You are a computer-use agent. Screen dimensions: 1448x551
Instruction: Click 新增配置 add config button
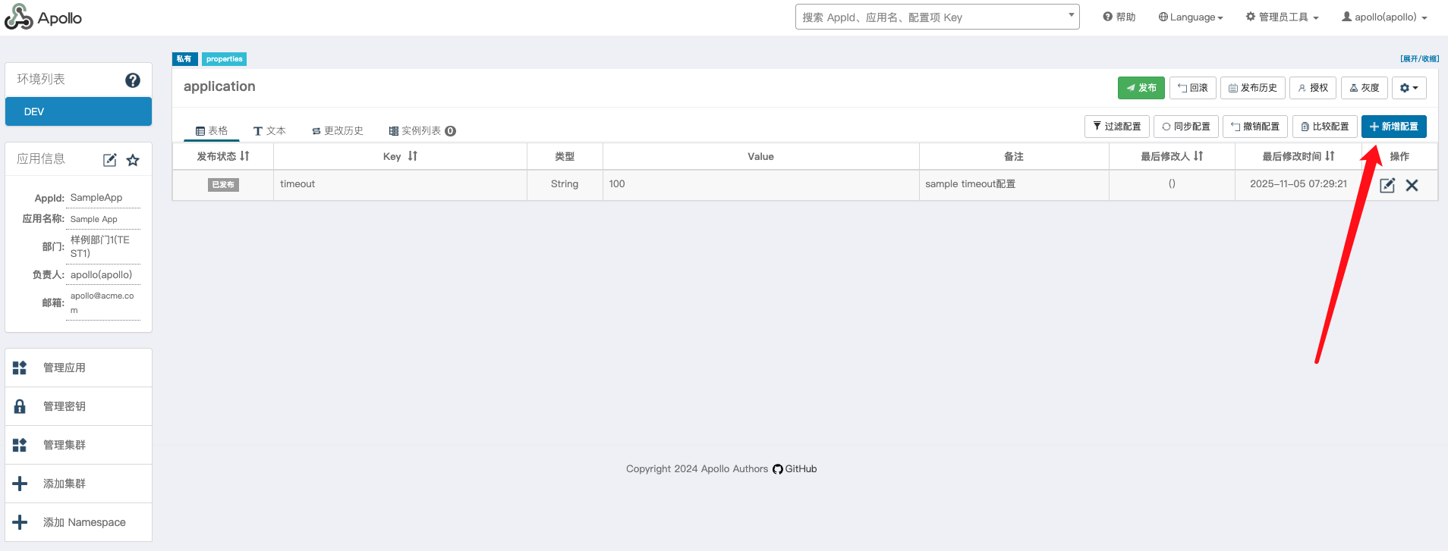click(1394, 127)
